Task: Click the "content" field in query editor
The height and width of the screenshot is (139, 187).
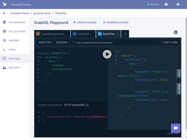Action: pyautogui.click(x=57, y=65)
